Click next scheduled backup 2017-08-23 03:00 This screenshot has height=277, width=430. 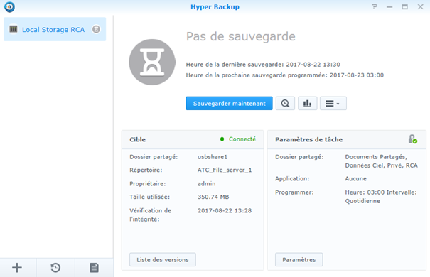coord(357,75)
